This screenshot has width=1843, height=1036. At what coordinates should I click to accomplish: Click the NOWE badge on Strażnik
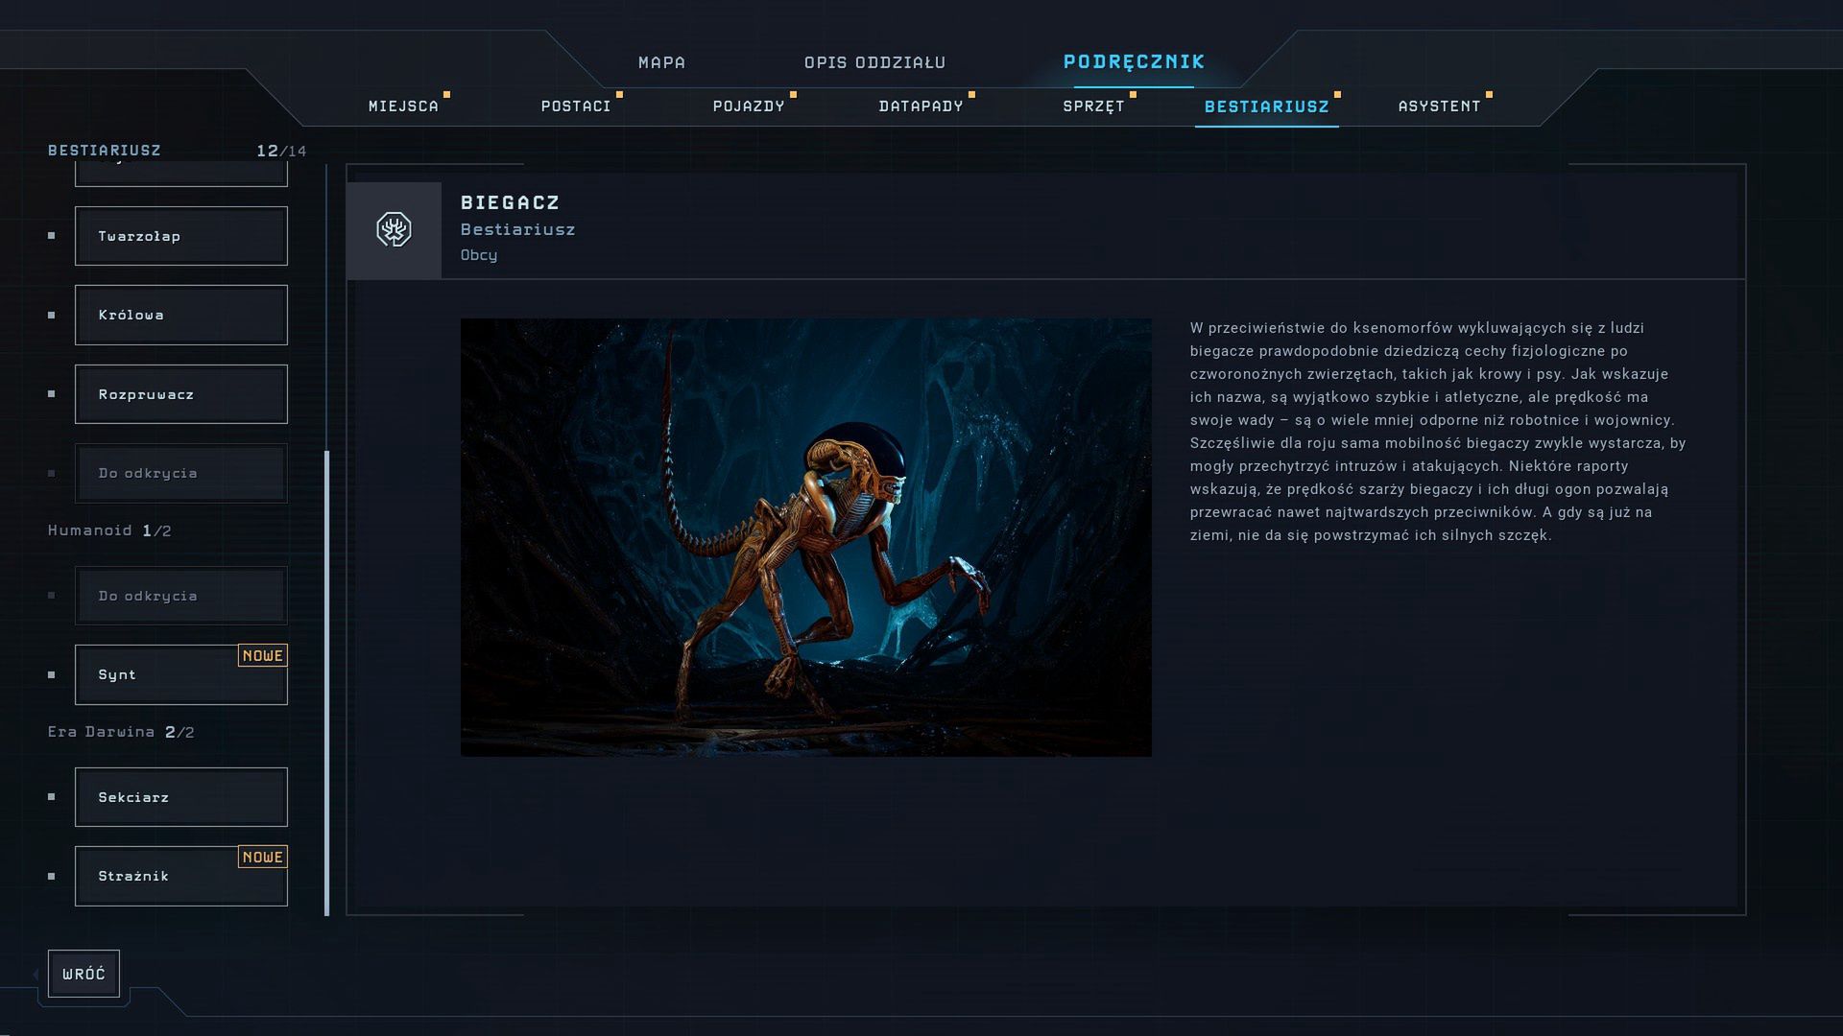[x=263, y=858]
